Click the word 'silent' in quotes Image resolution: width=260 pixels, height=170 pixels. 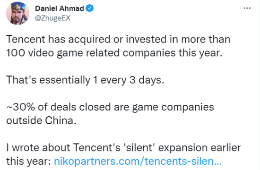(x=139, y=147)
